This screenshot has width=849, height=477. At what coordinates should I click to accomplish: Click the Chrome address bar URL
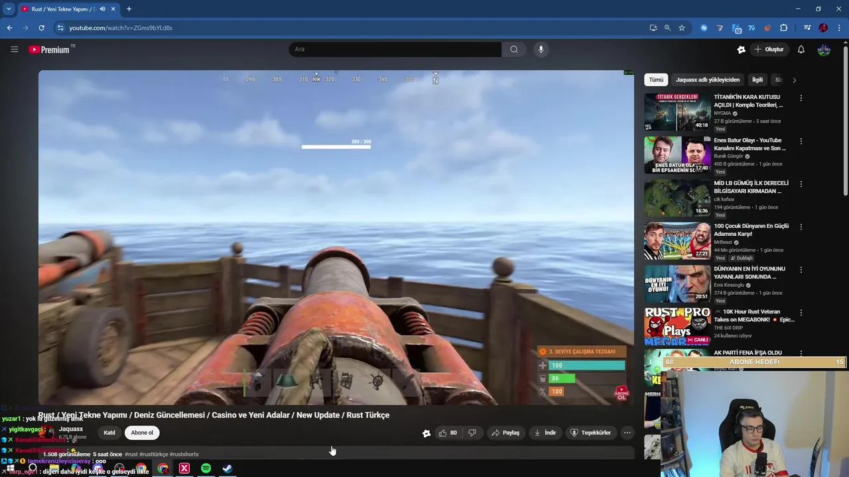pos(121,28)
